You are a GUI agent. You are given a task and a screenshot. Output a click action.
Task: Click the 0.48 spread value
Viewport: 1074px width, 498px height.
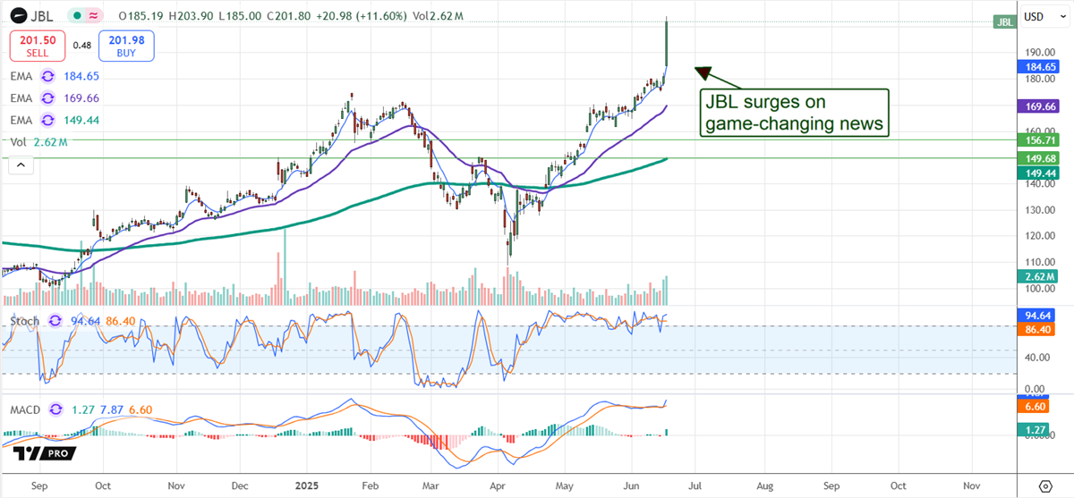(82, 46)
